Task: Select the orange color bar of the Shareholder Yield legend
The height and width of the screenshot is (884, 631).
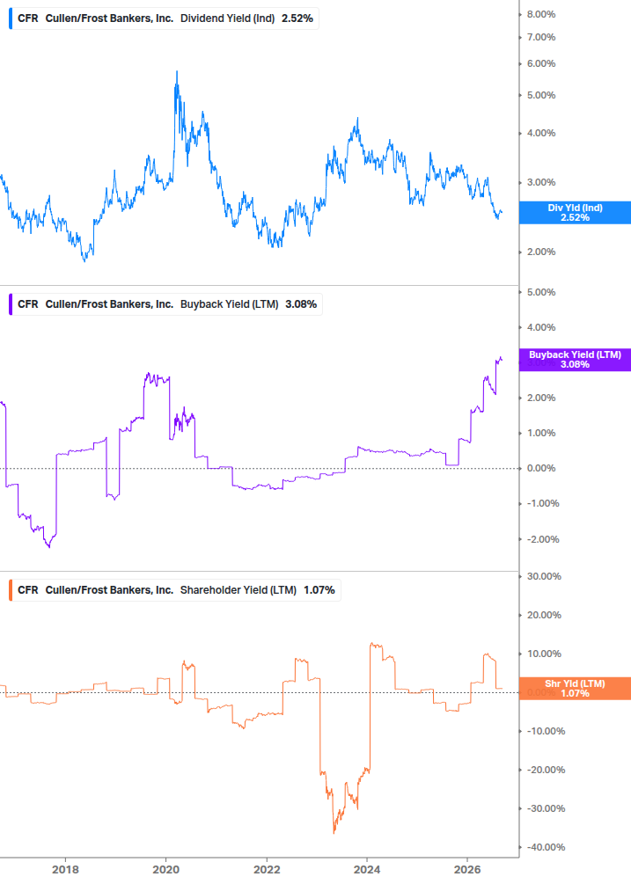Action: click(x=11, y=590)
